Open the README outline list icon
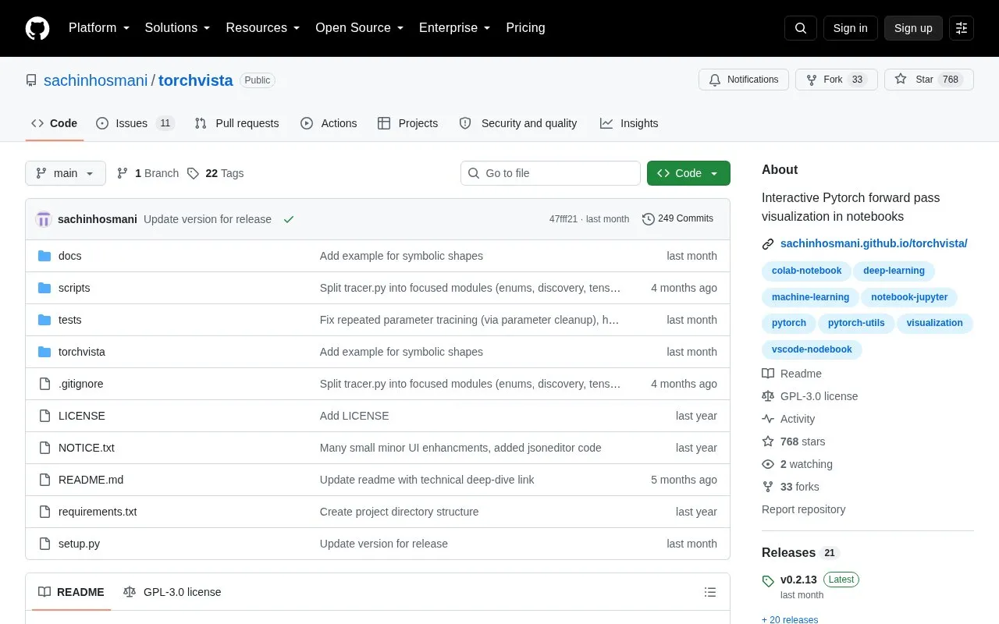 point(710,592)
